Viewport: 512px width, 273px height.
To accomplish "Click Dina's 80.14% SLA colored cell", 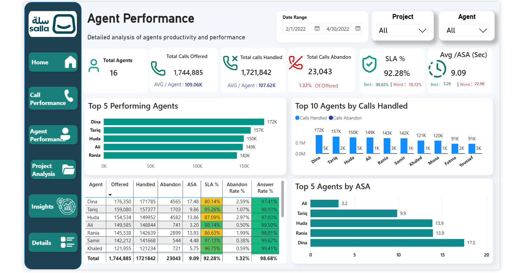I will coord(212,201).
